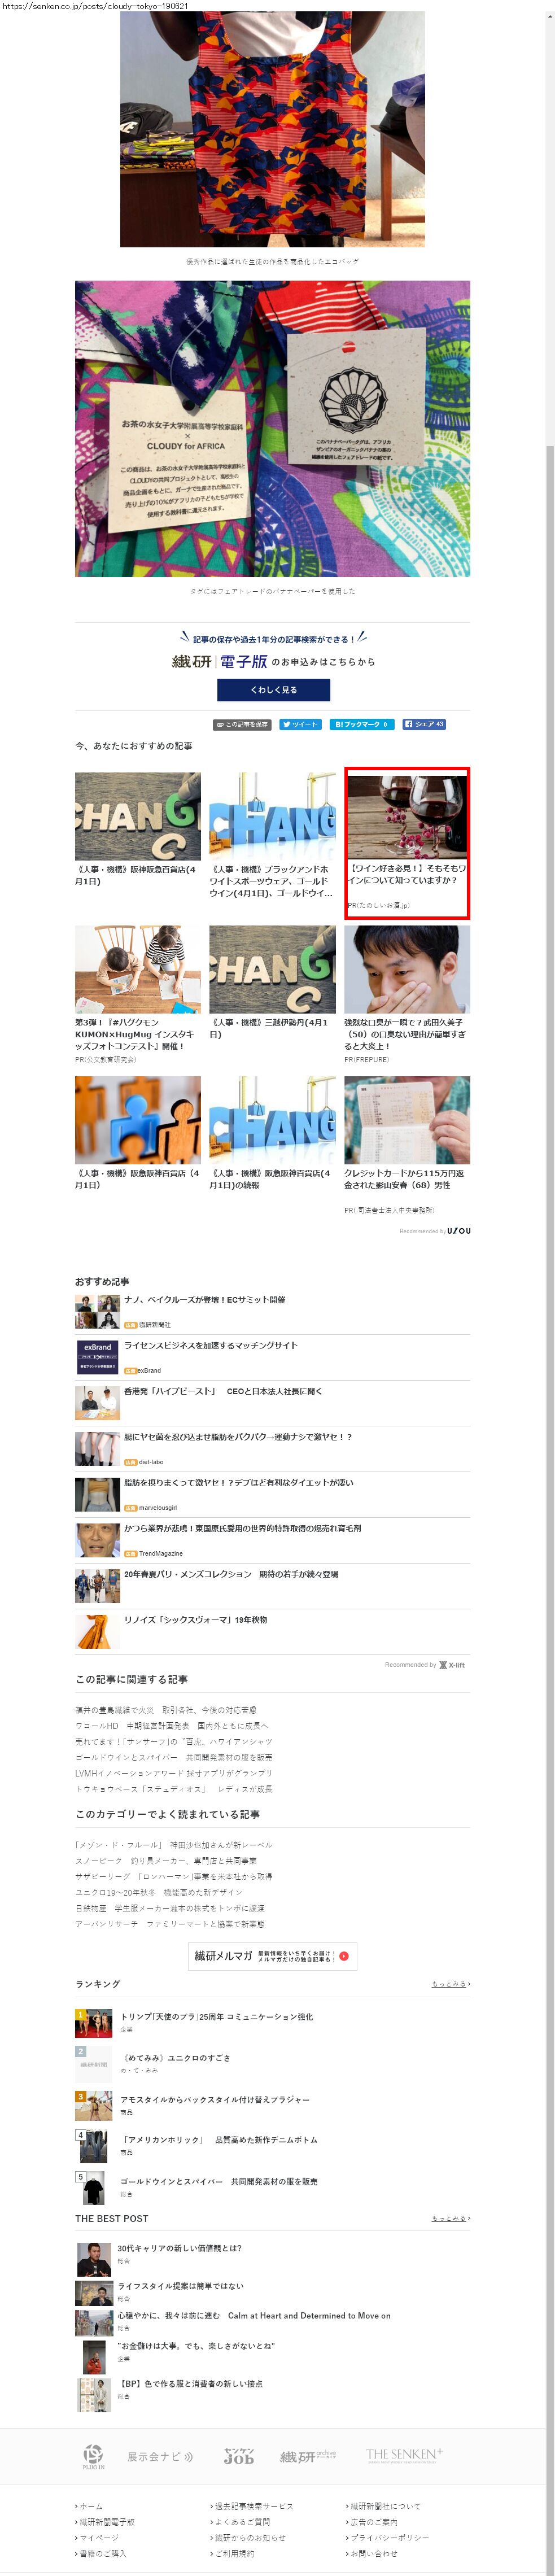Click the exBrand logo thumbnail

click(x=97, y=1357)
